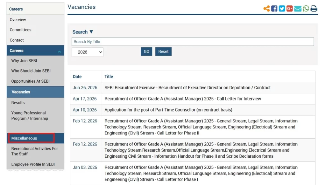Select Opportunities At SEBI

point(30,81)
